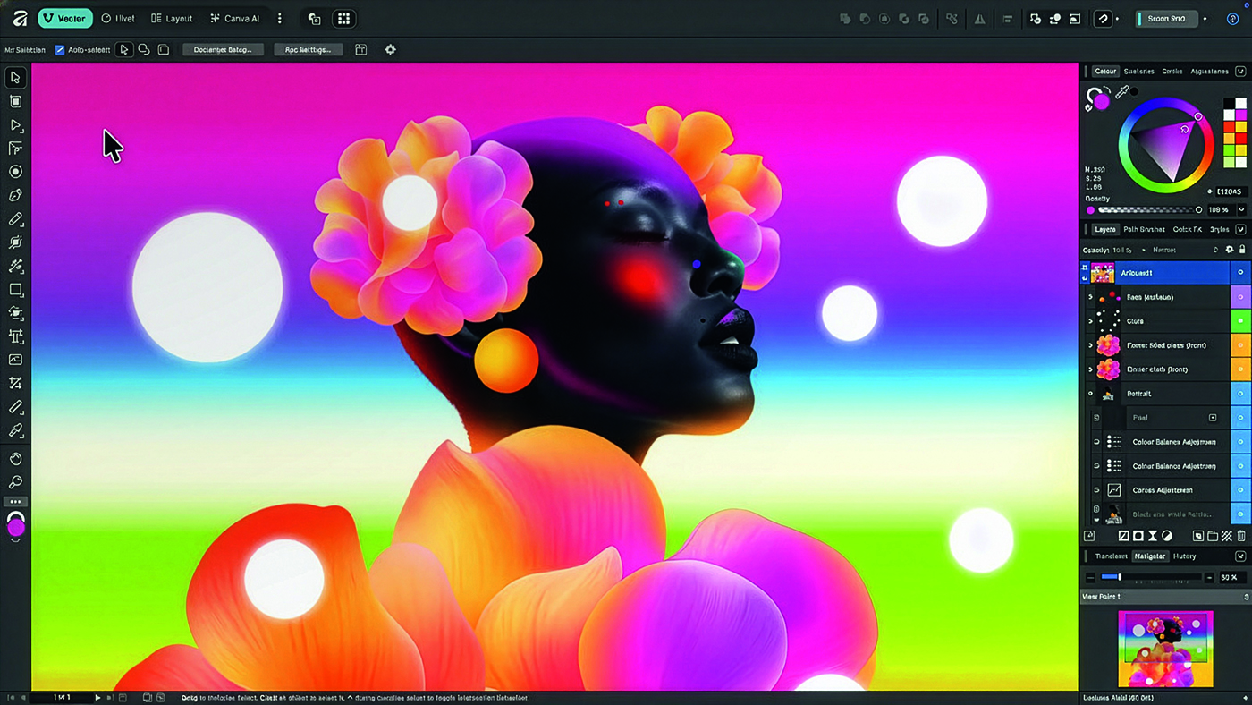Select the Zoom magnifier tool
This screenshot has width=1252, height=705.
(x=15, y=482)
